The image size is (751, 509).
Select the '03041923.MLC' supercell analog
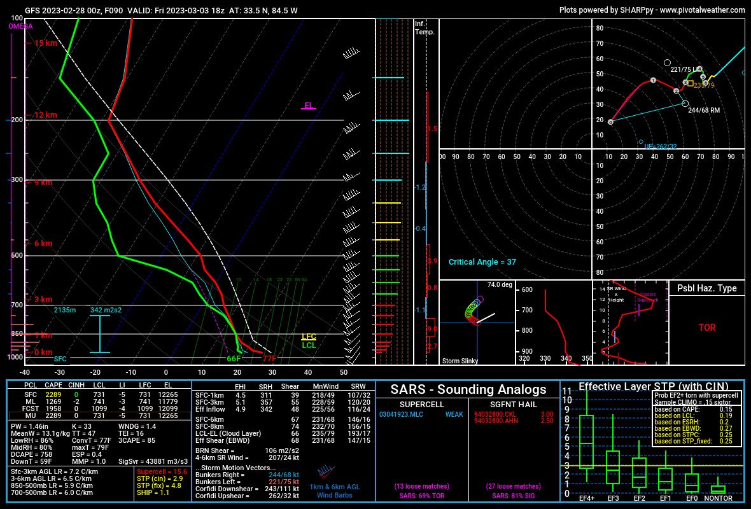pyautogui.click(x=401, y=414)
